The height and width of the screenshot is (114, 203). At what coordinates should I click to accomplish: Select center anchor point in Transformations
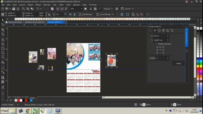click(x=160, y=50)
